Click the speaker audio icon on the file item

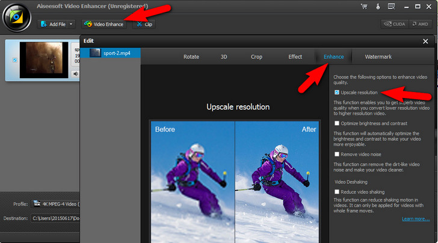click(75, 74)
